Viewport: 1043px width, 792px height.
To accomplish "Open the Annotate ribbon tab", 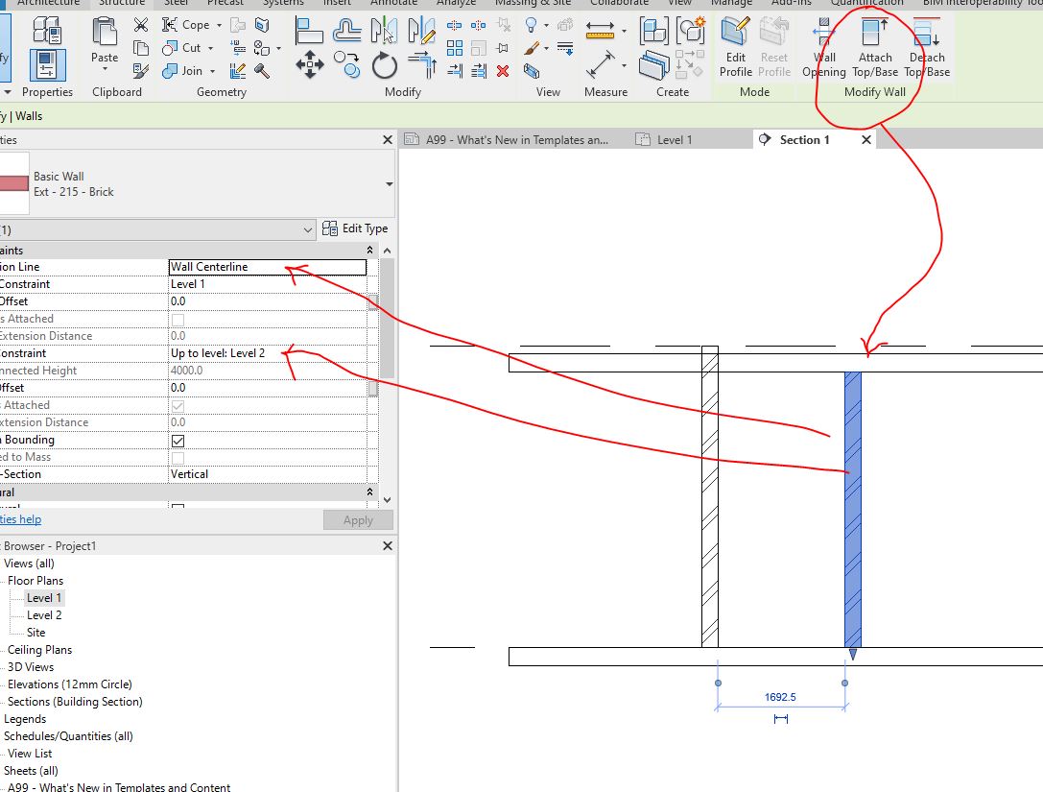I will (393, 4).
